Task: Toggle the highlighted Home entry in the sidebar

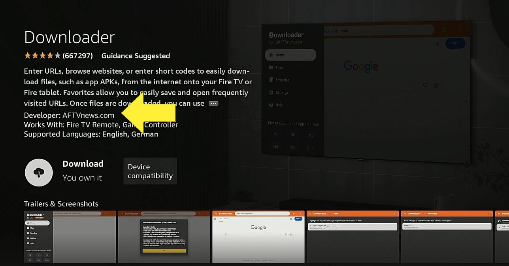Action: click(x=290, y=55)
